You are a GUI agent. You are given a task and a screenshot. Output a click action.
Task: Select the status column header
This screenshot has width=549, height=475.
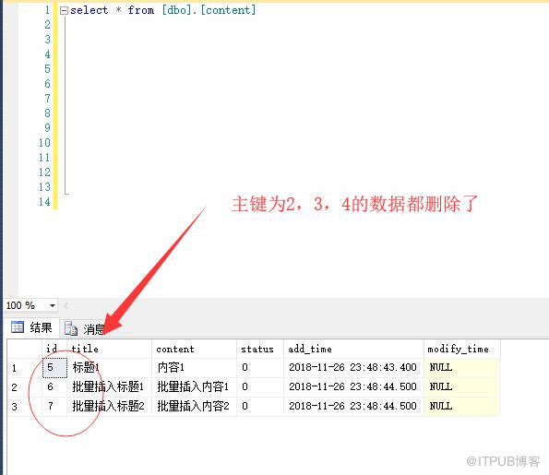(x=260, y=349)
